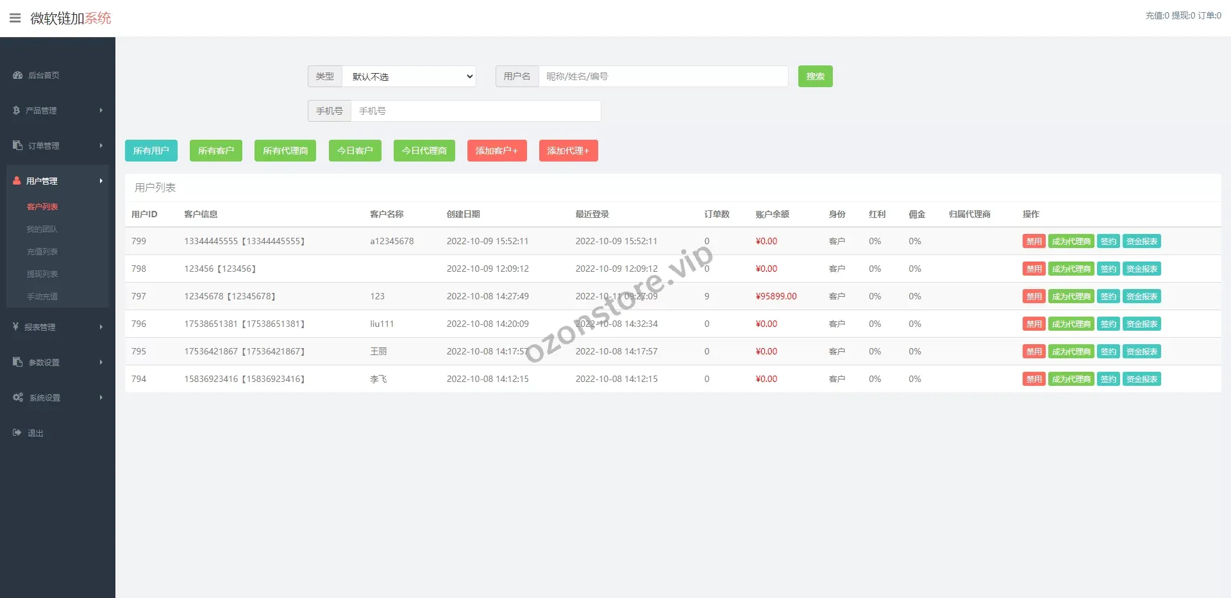Click the hamburger menu icon in the top-left
The height and width of the screenshot is (598, 1231).
(15, 18)
